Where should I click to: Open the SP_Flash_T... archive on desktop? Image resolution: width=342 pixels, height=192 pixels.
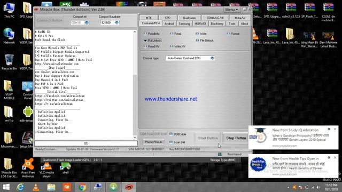coord(309,10)
